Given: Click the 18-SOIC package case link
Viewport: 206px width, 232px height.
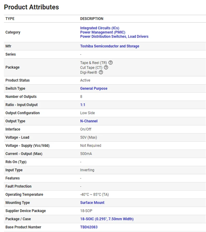Looking at the screenshot, I should (x=107, y=219).
